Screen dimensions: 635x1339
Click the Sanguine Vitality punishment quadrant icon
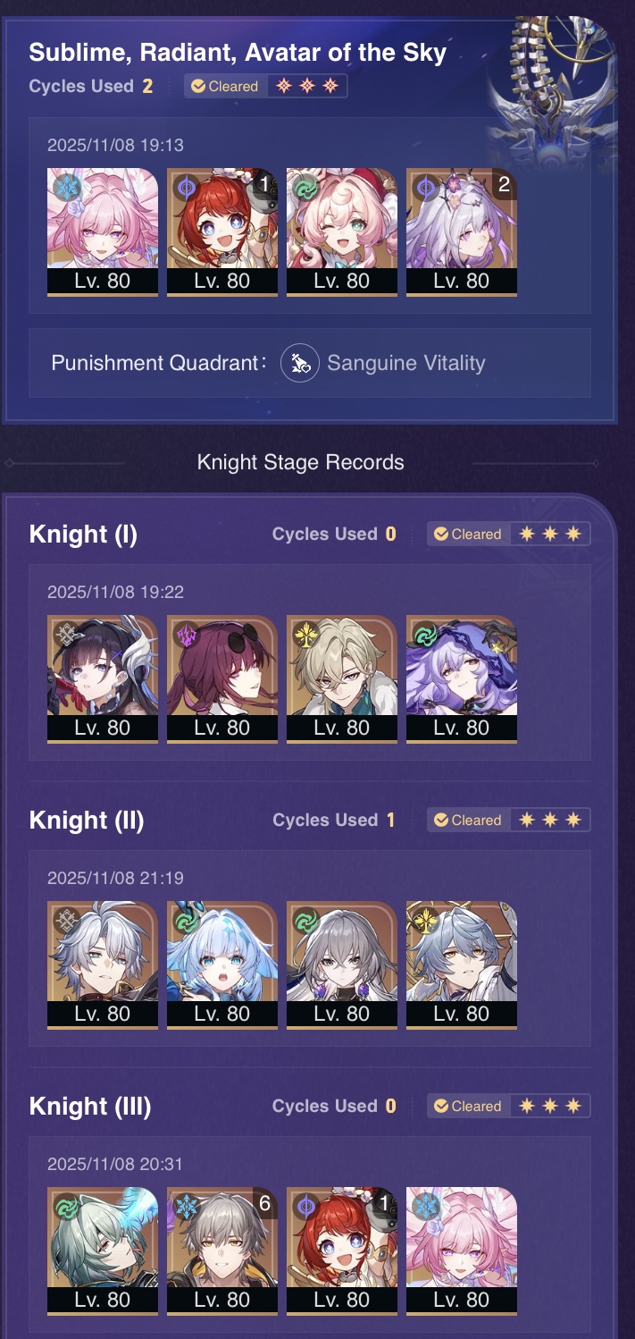click(300, 364)
